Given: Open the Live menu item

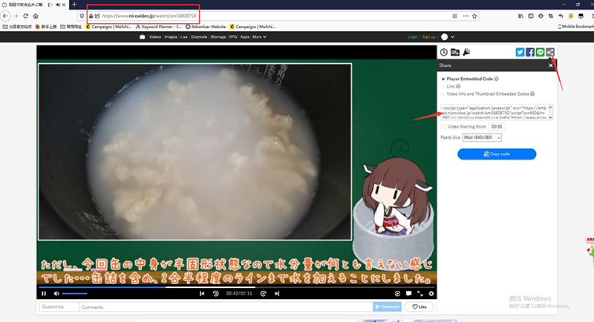Looking at the screenshot, I should pos(183,37).
